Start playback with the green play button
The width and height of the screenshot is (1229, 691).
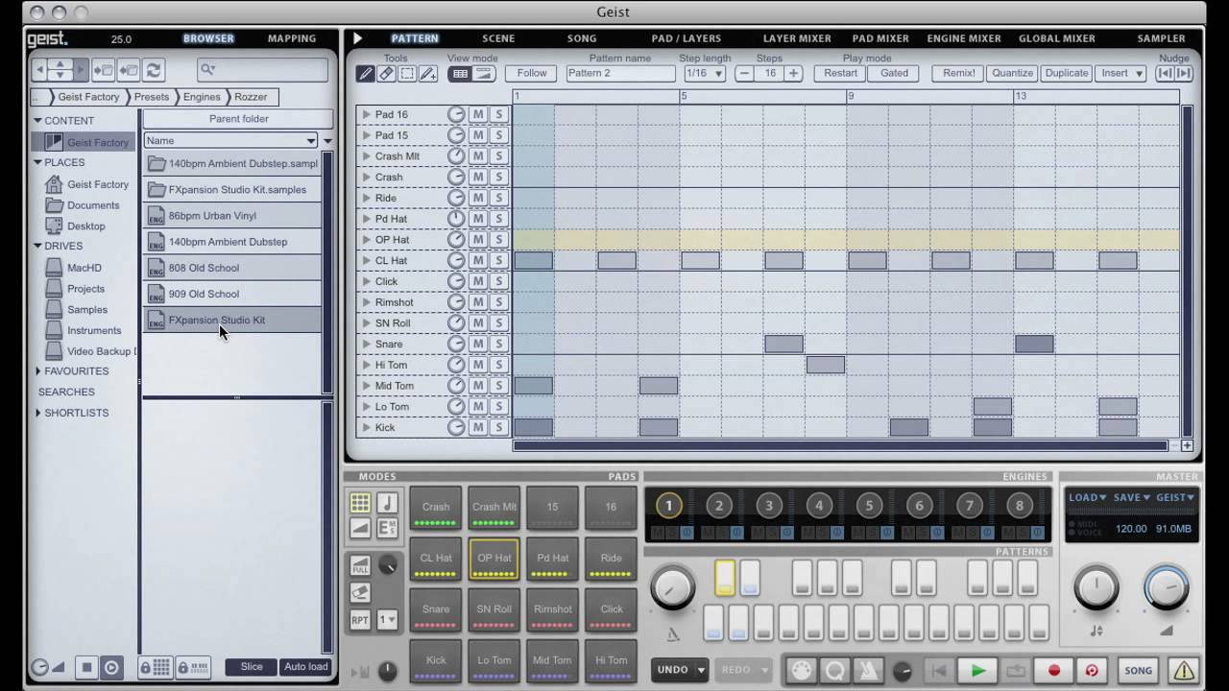(x=977, y=671)
